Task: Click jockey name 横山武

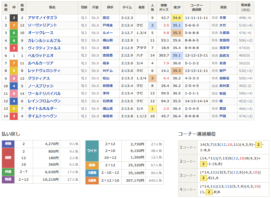Action: click(108, 108)
